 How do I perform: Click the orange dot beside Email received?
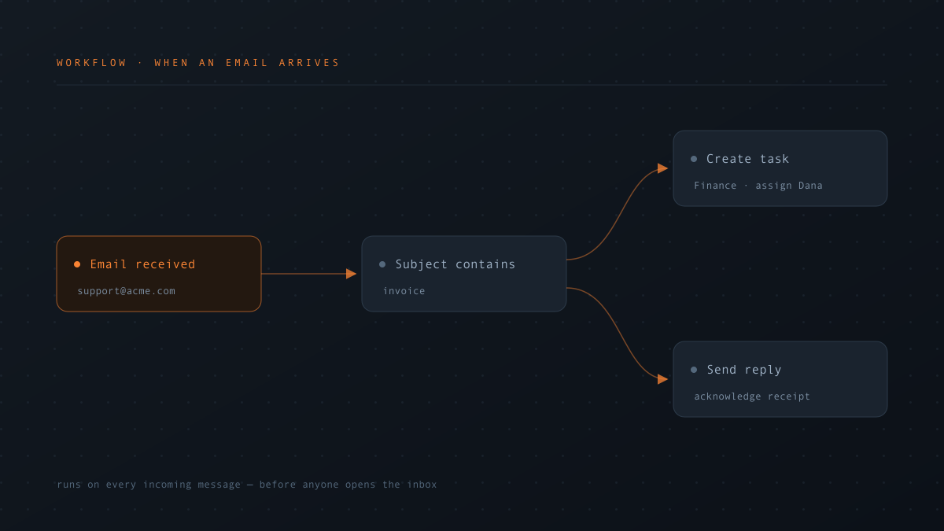(77, 264)
